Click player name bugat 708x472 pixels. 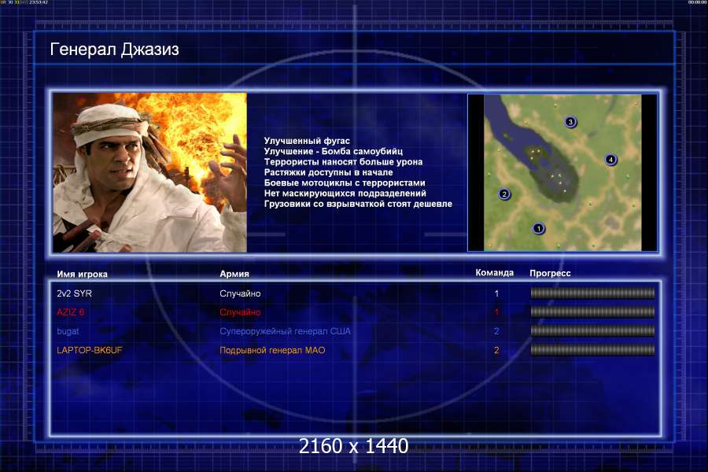point(68,331)
